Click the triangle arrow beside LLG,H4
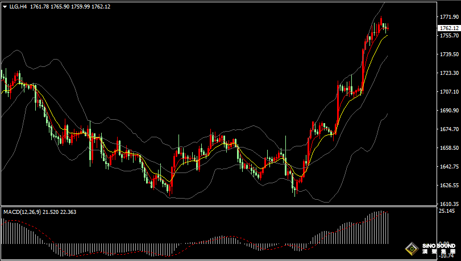 tap(5, 7)
